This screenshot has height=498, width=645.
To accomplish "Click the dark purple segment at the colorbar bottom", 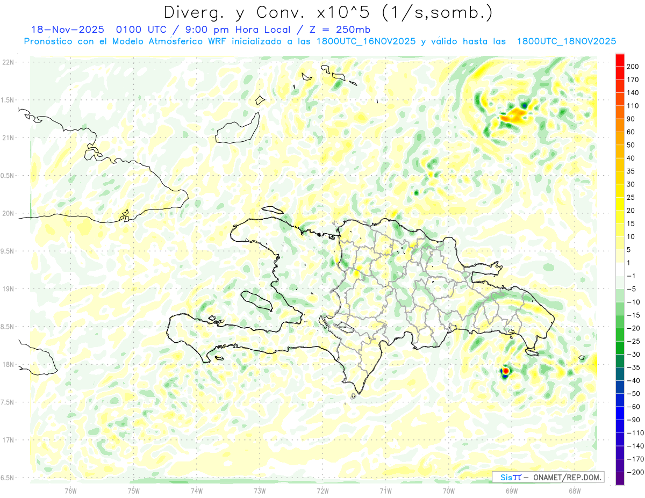I will pyautogui.click(x=620, y=479).
